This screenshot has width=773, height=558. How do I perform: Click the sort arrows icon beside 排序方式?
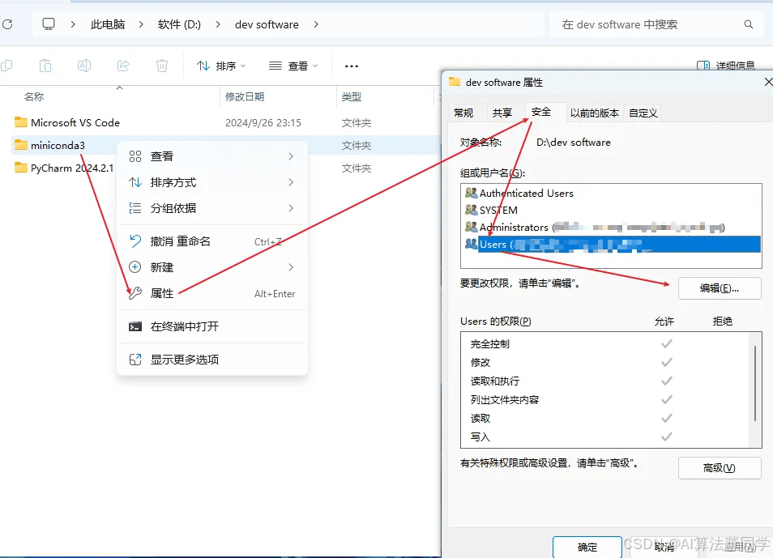(135, 182)
